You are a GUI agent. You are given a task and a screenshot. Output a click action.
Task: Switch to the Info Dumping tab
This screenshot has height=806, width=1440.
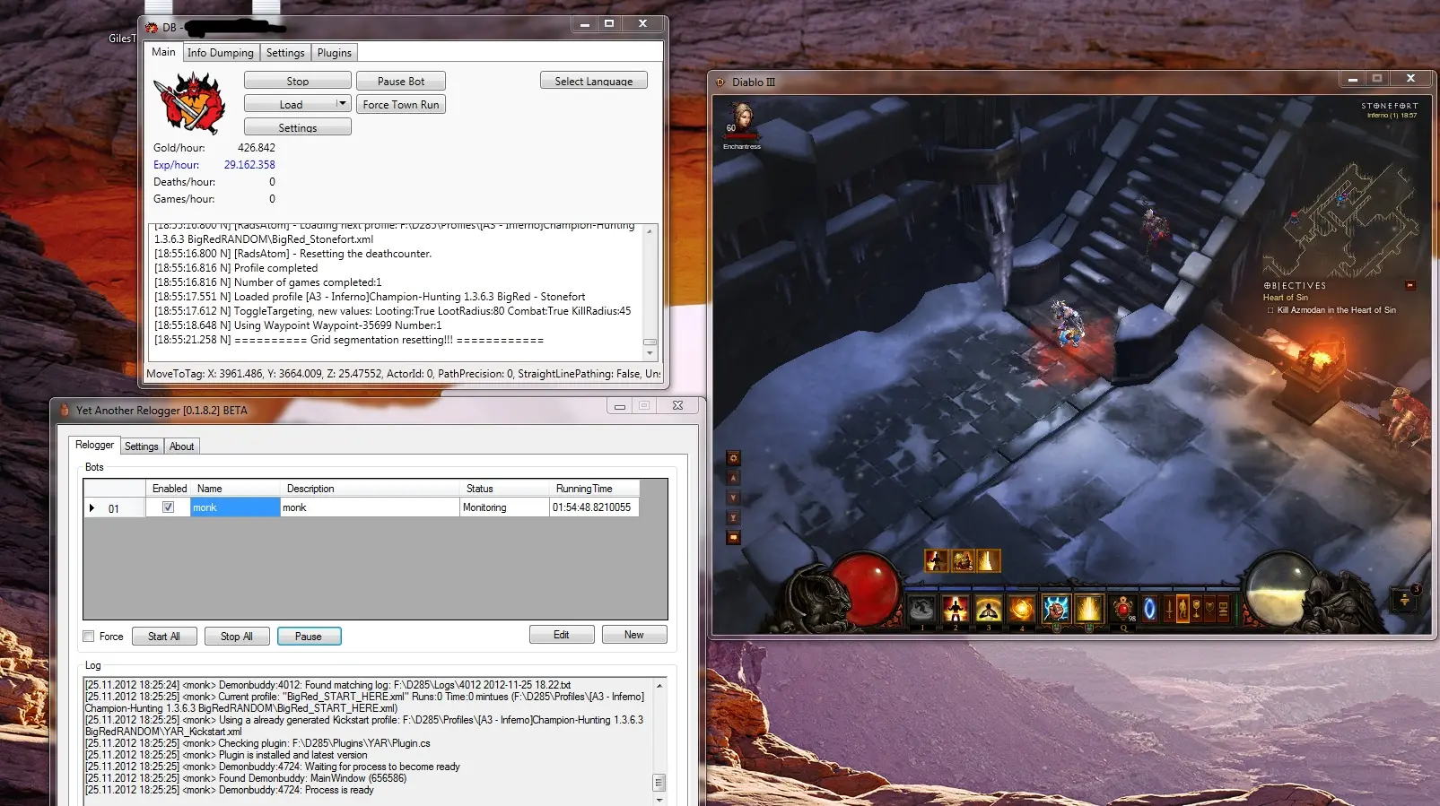pos(220,53)
